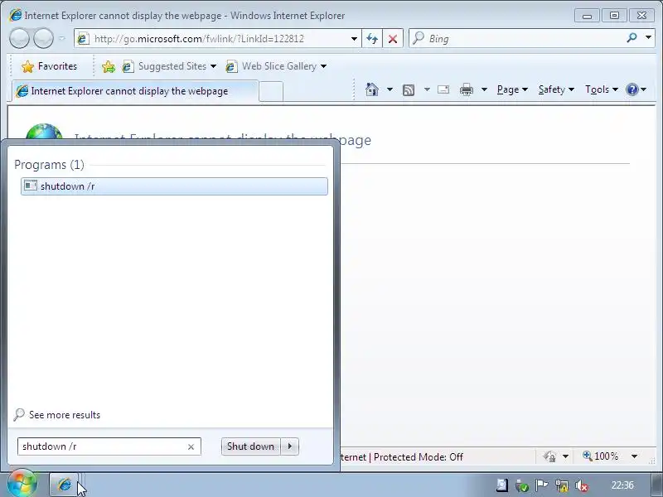This screenshot has width=663, height=497.
Task: Click the 'Protected Mode: Off' status text
Action: pos(419,457)
